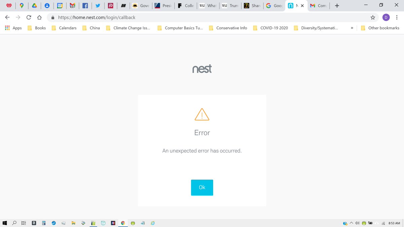This screenshot has width=404, height=227.
Task: Switch to the iHeartRadio pinned tab
Action: [x=9, y=6]
